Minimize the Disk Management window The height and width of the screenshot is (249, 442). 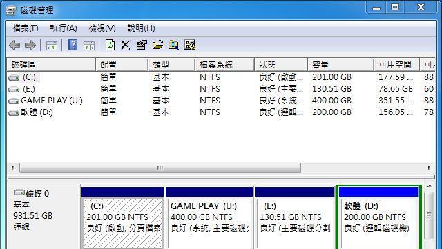(376, 8)
